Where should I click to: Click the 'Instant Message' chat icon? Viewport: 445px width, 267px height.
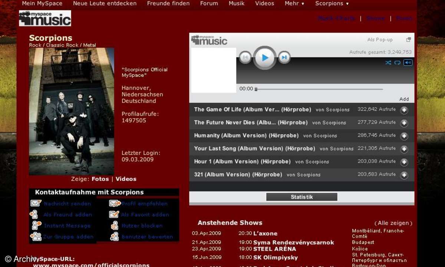tap(36, 225)
